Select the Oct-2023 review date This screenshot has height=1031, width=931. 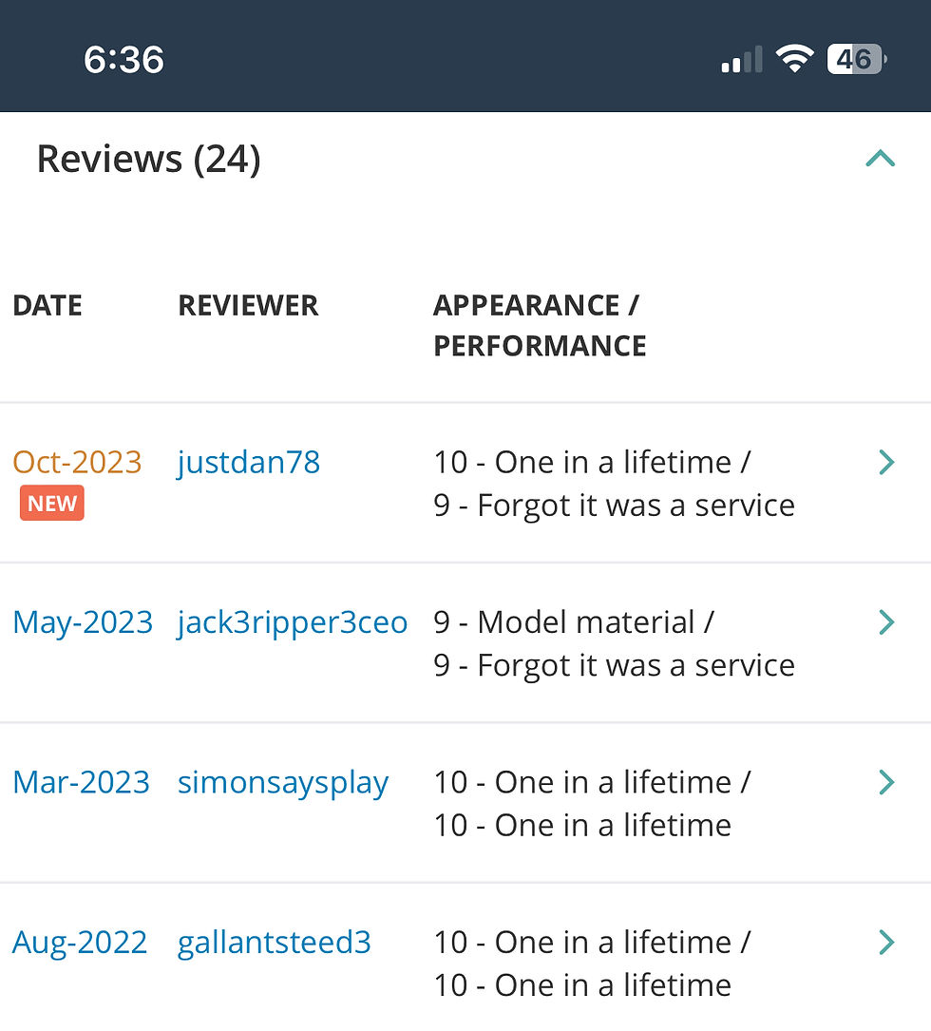pyautogui.click(x=78, y=462)
